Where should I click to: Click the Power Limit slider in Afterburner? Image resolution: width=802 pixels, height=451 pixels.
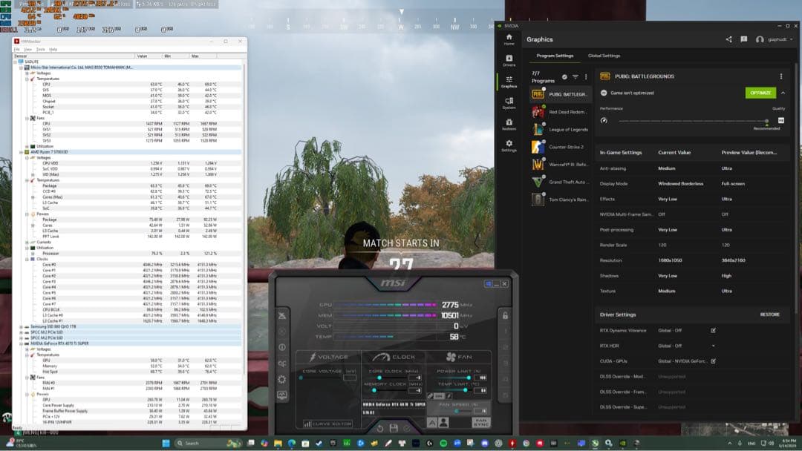(x=469, y=377)
